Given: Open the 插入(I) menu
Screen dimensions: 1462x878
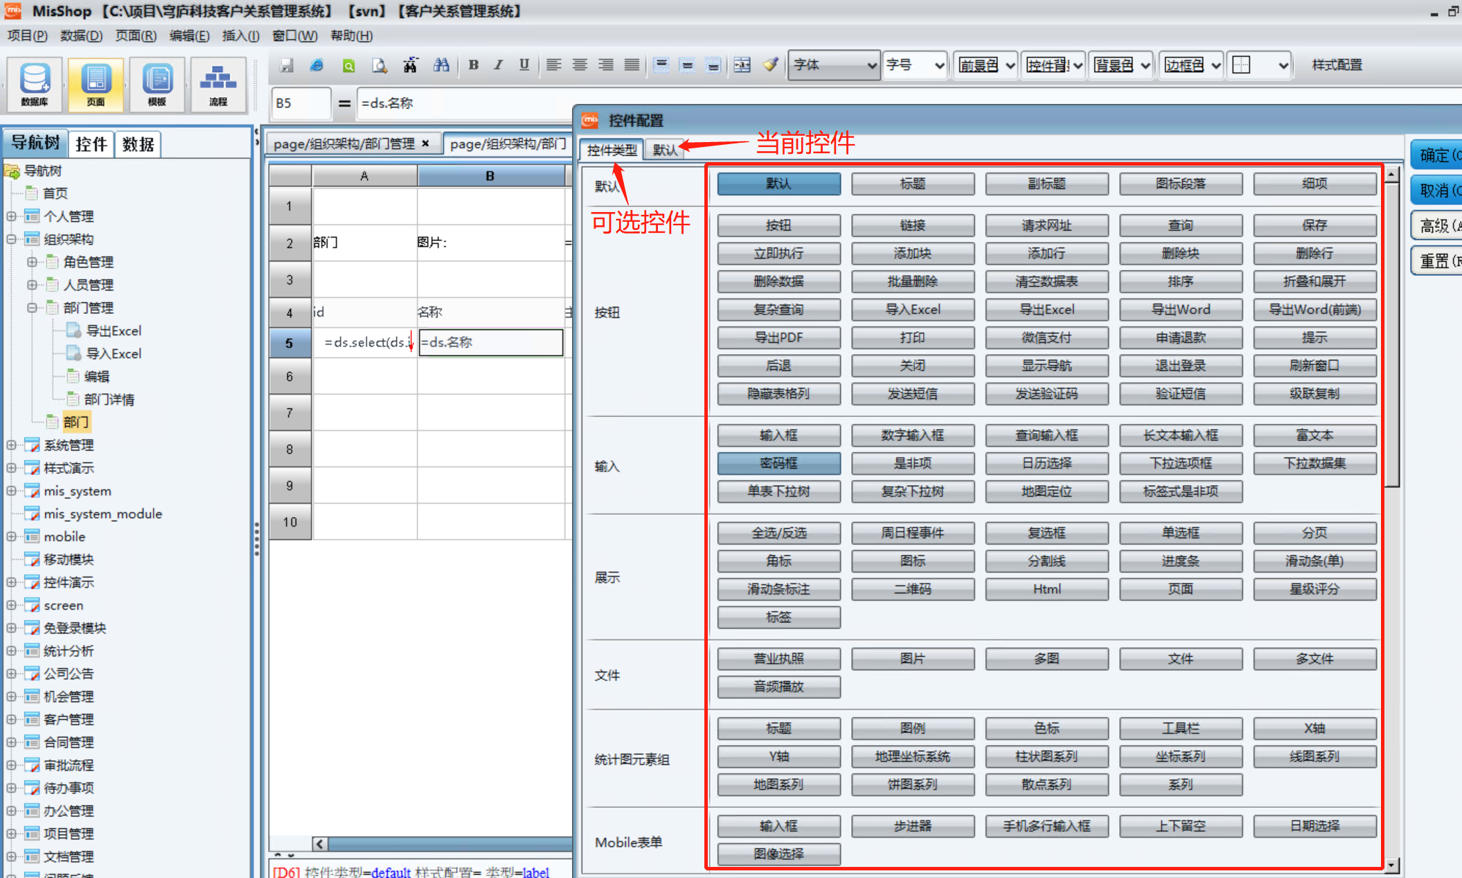Looking at the screenshot, I should coord(240,35).
